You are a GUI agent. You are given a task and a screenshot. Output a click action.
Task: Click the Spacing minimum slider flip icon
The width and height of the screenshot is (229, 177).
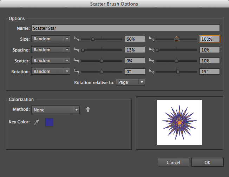[x=77, y=50]
